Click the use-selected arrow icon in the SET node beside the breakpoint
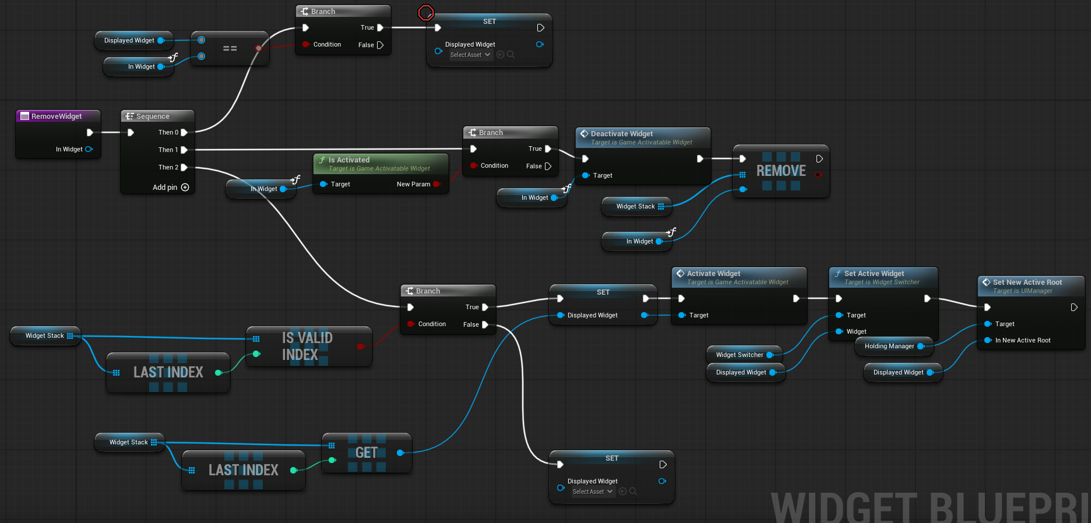This screenshot has height=523, width=1091. [500, 55]
